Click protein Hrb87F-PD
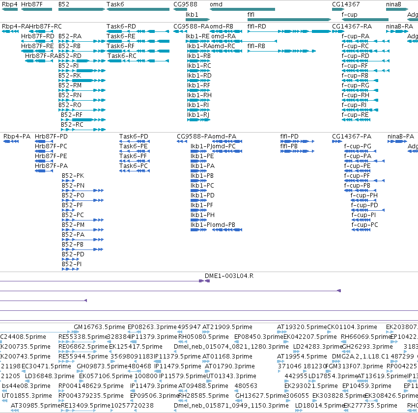 (44, 141)
